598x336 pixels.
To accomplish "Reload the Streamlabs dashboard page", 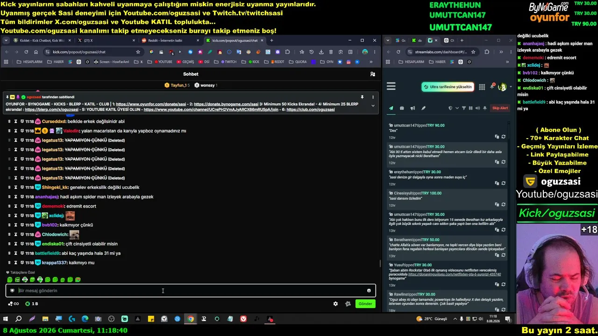I will tap(398, 52).
